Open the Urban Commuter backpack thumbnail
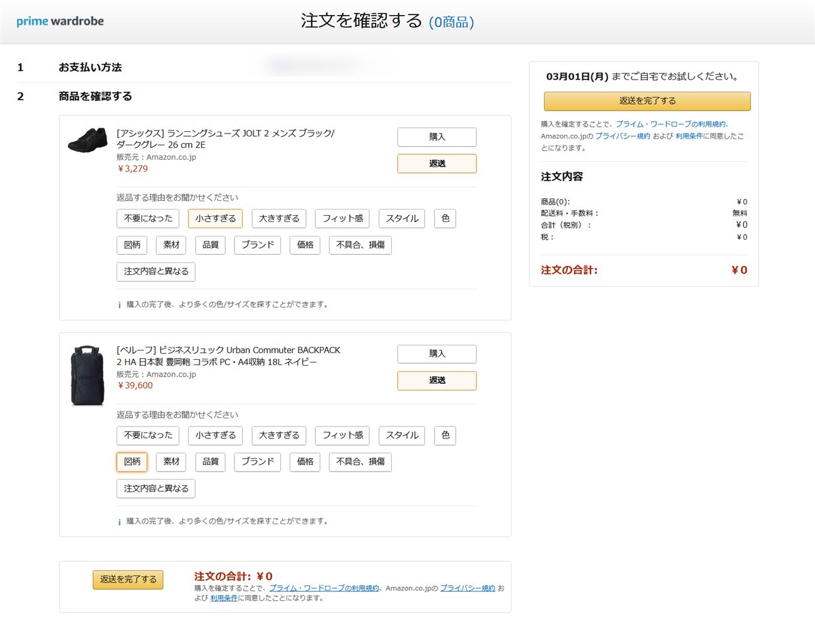 point(88,375)
